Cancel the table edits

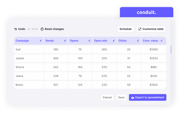point(107,97)
